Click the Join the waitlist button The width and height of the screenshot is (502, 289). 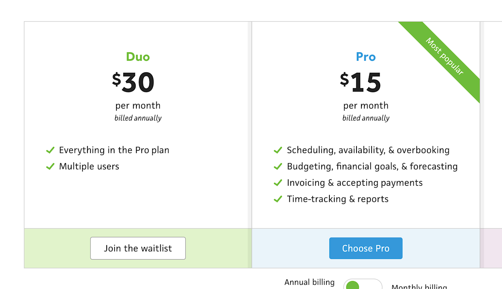pos(138,248)
